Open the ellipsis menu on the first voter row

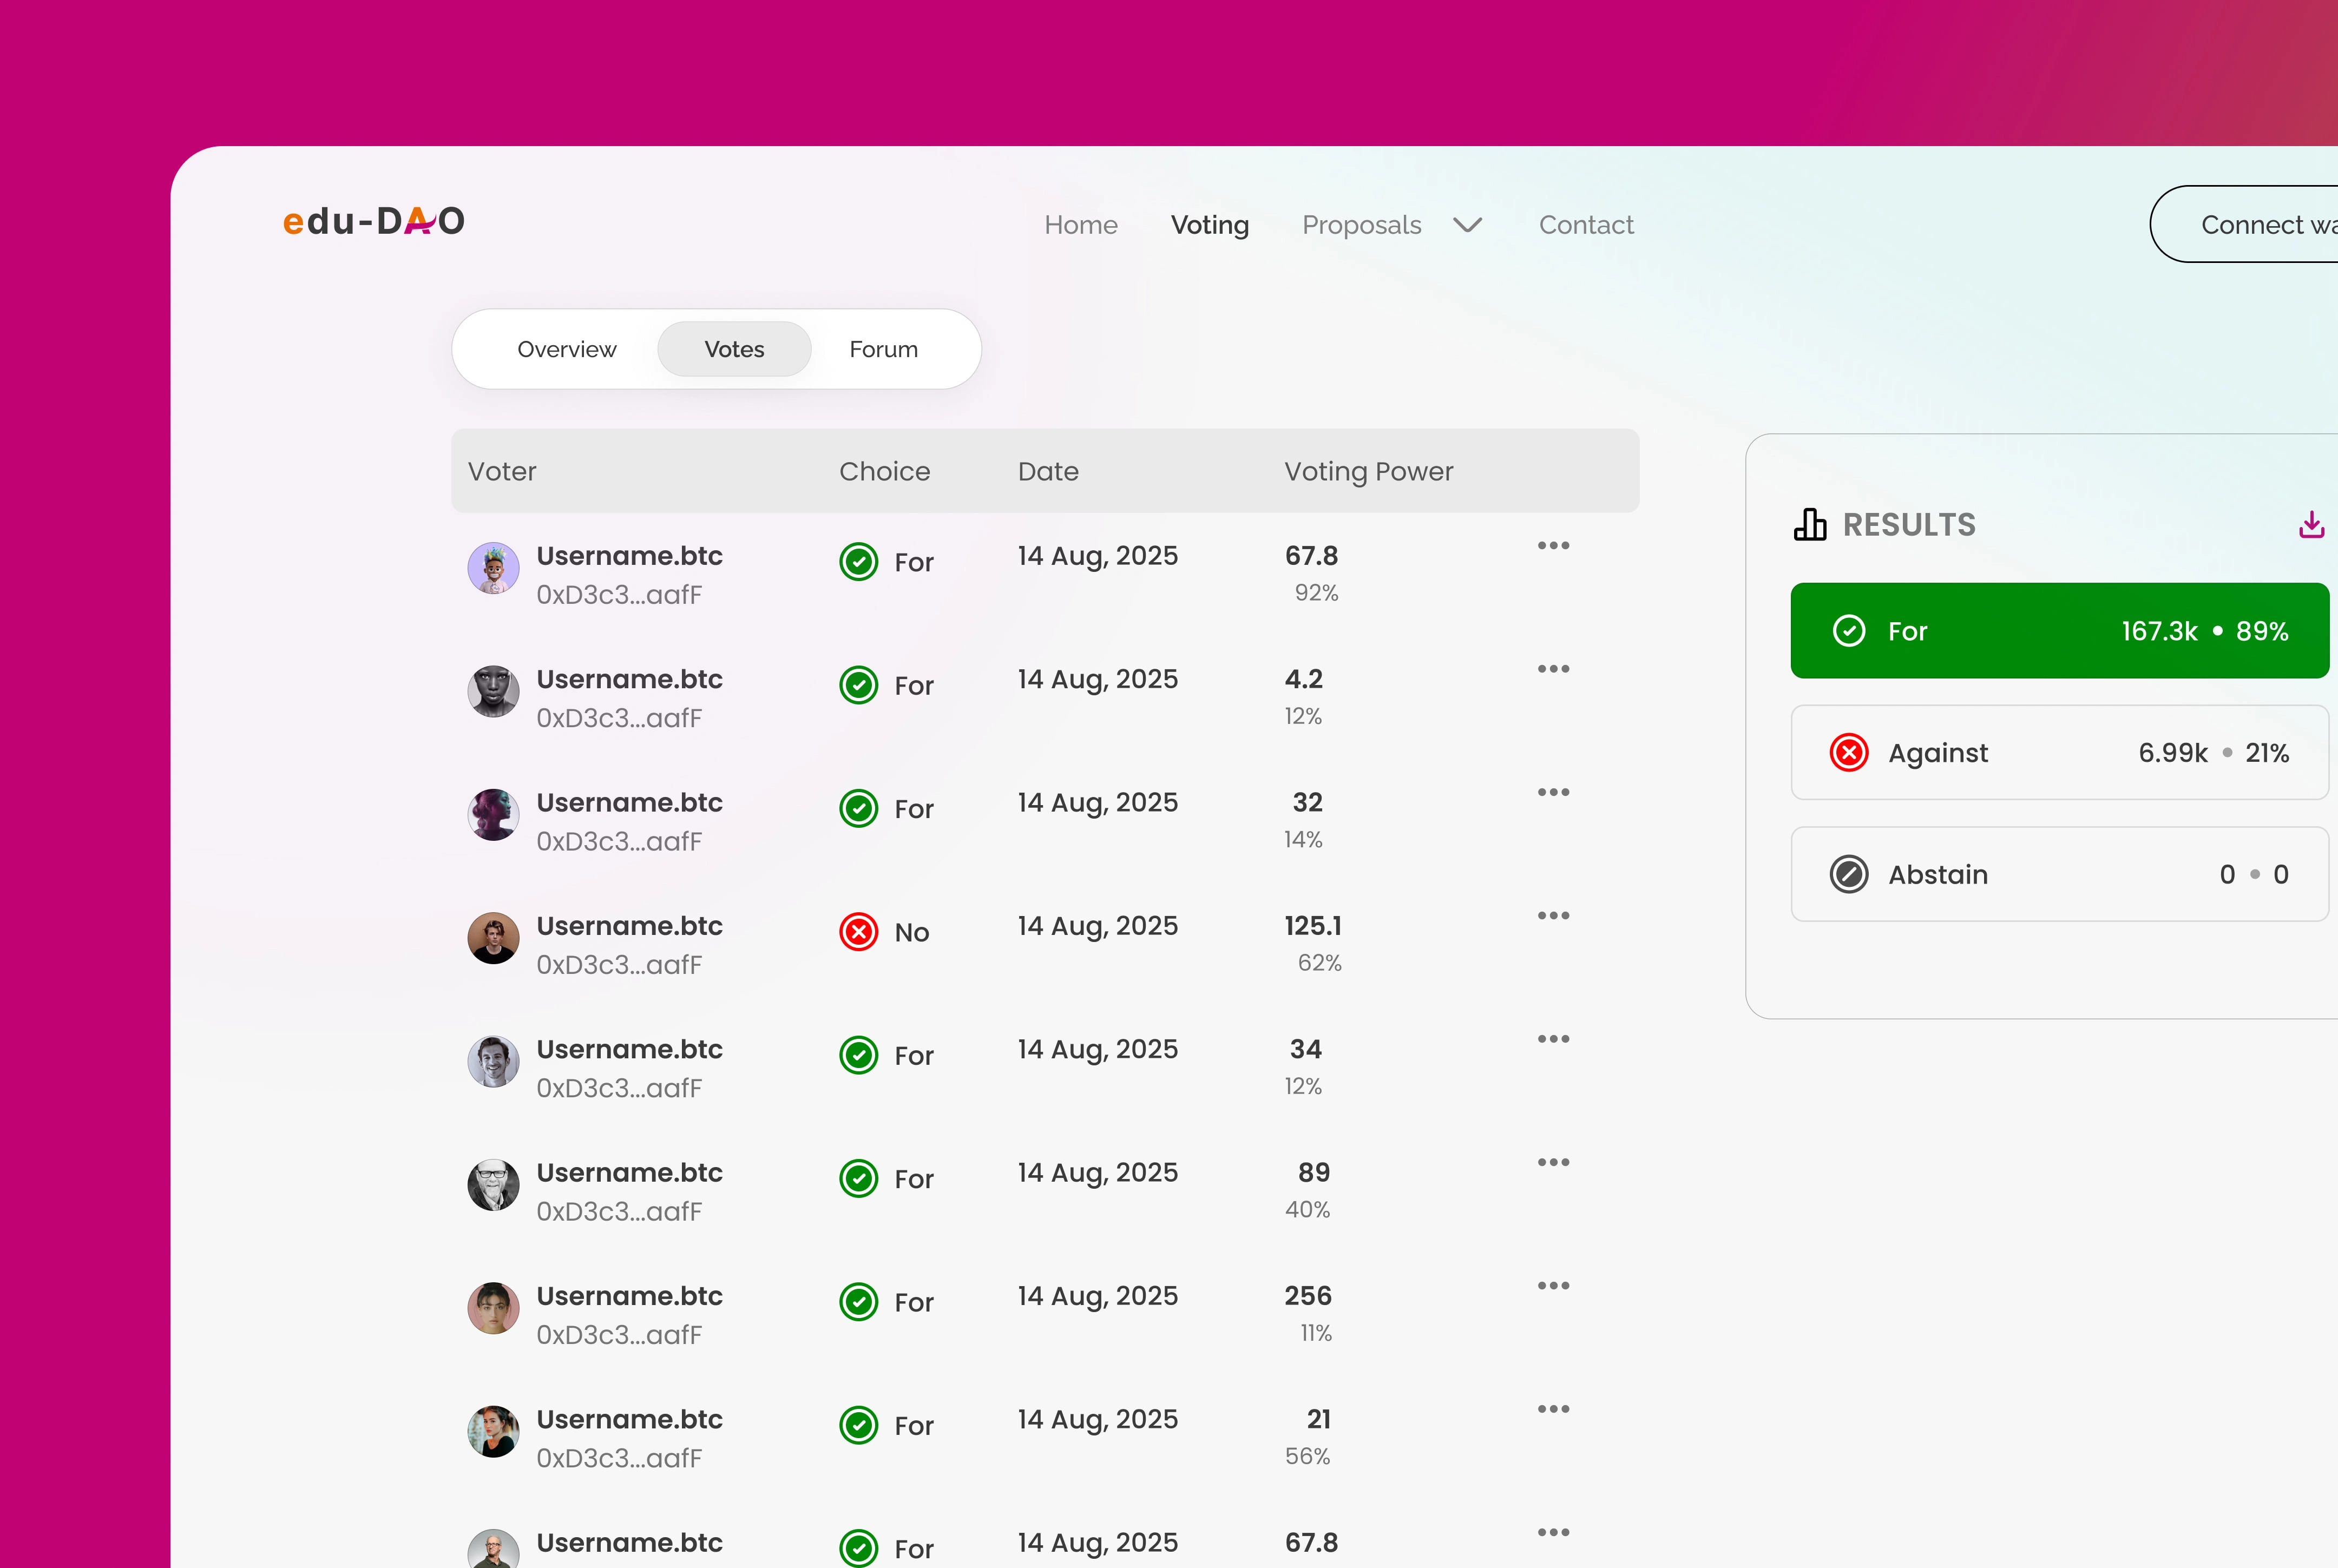[x=1553, y=545]
